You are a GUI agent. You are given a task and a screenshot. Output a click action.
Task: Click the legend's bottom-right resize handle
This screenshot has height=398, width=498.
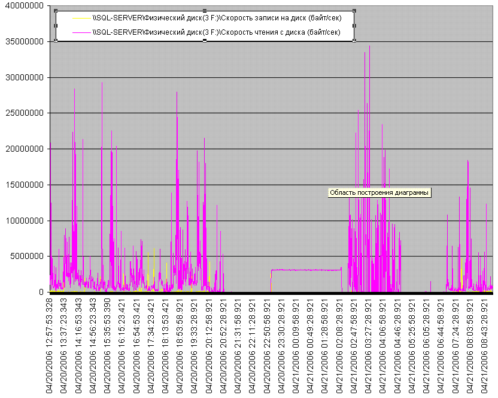354,41
